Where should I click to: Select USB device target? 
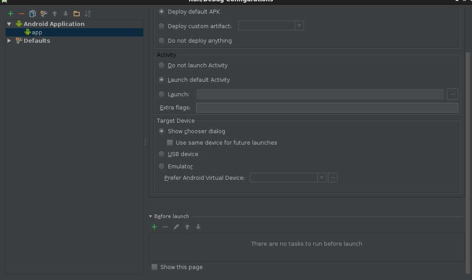(162, 154)
